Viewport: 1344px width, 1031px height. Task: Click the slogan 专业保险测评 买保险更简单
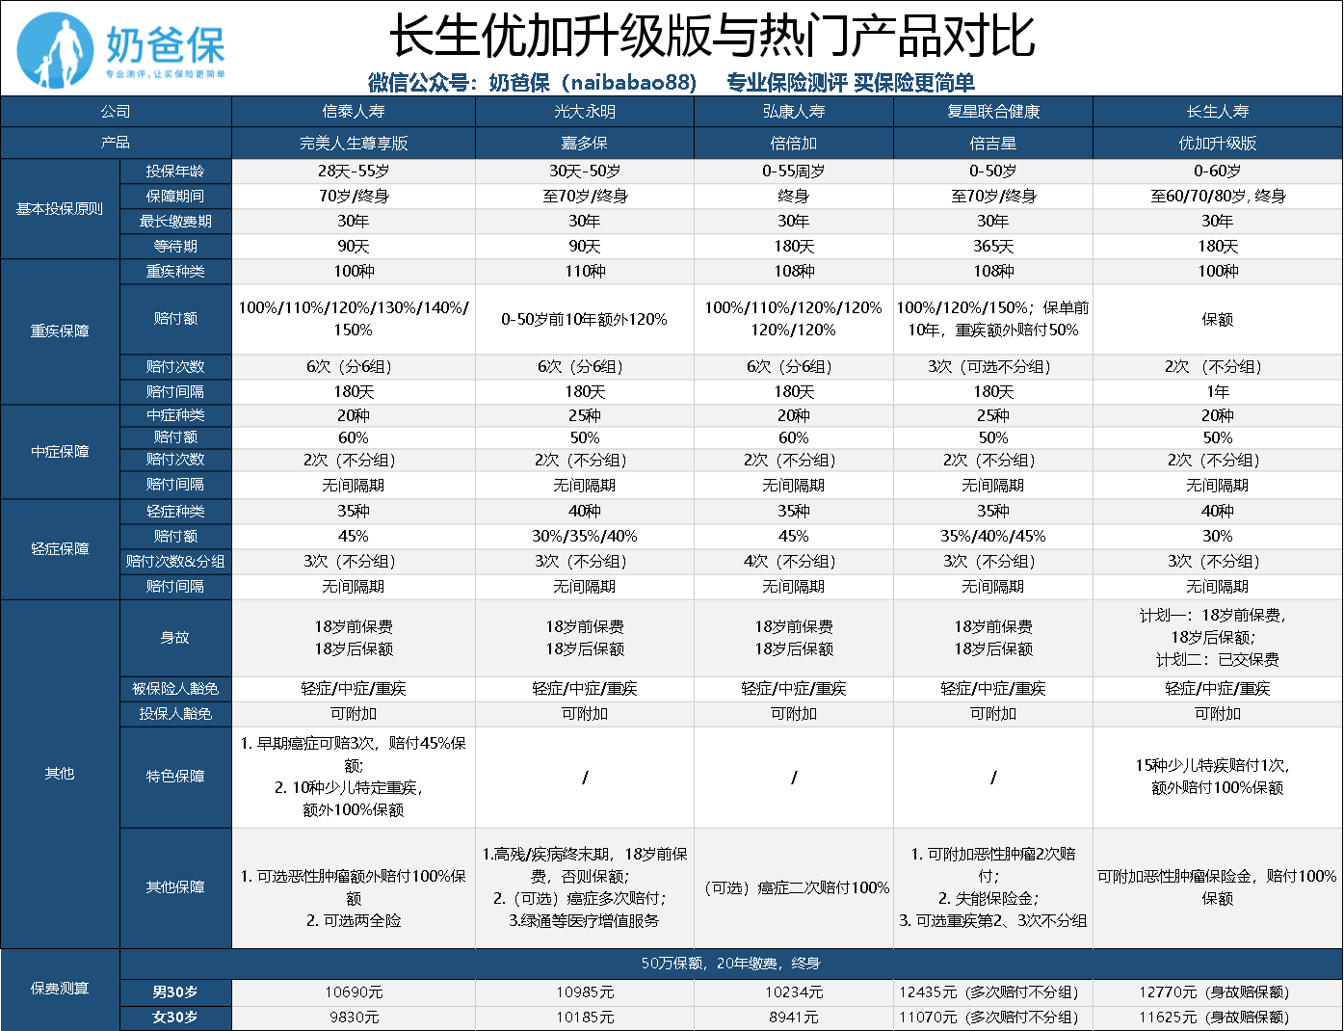click(x=851, y=82)
